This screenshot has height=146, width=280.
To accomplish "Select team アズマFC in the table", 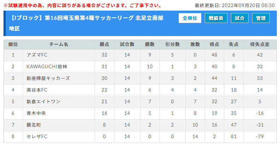I will click(37, 55).
